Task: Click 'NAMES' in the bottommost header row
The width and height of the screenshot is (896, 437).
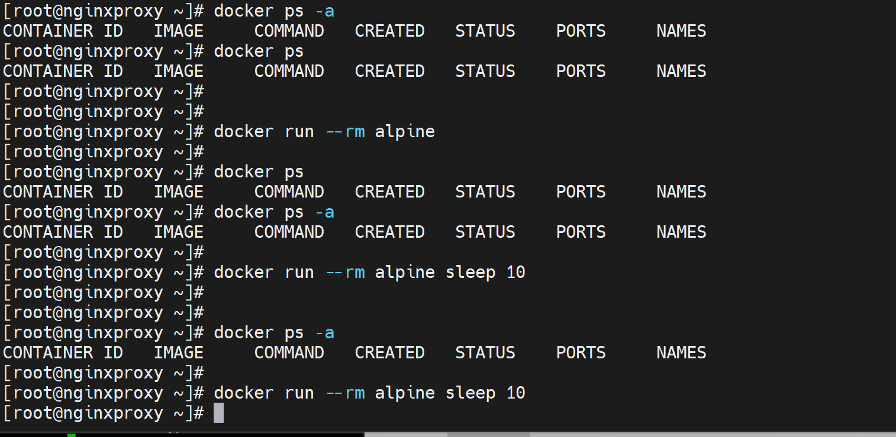Action: pos(681,352)
